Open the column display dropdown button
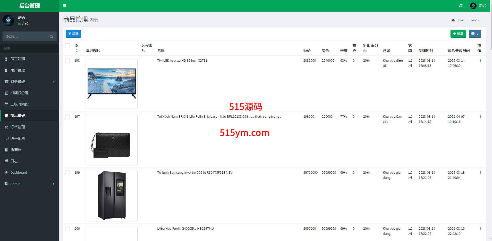492x241 pixels. point(475,34)
